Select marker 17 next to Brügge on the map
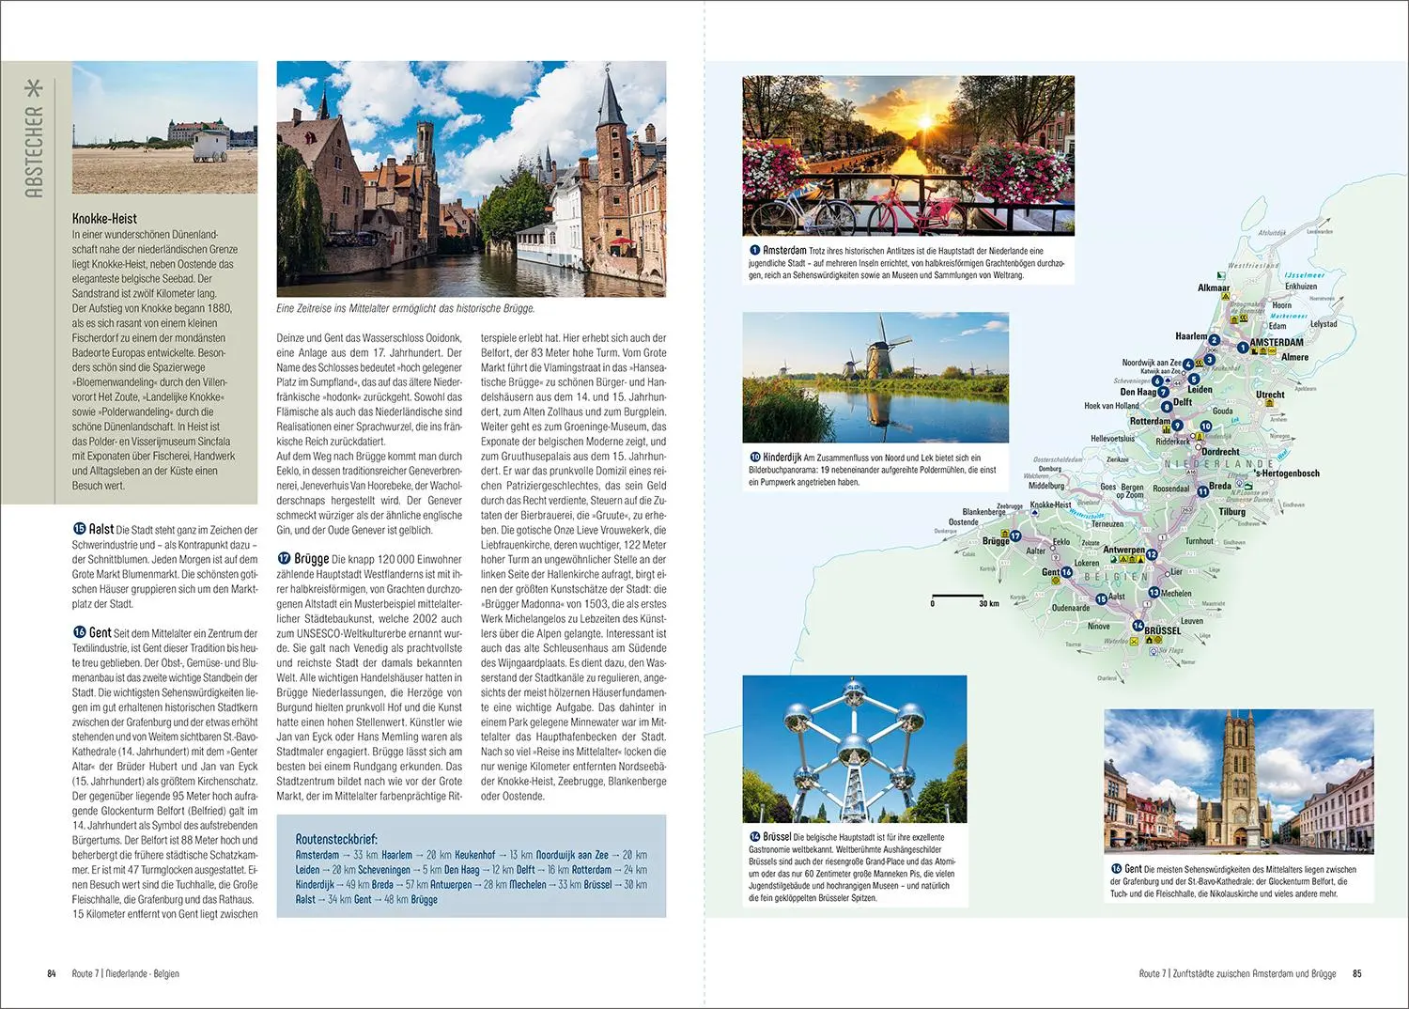 click(x=1015, y=536)
